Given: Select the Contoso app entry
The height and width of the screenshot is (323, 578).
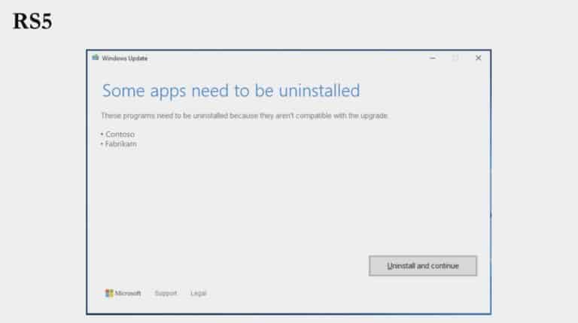Looking at the screenshot, I should pos(120,134).
